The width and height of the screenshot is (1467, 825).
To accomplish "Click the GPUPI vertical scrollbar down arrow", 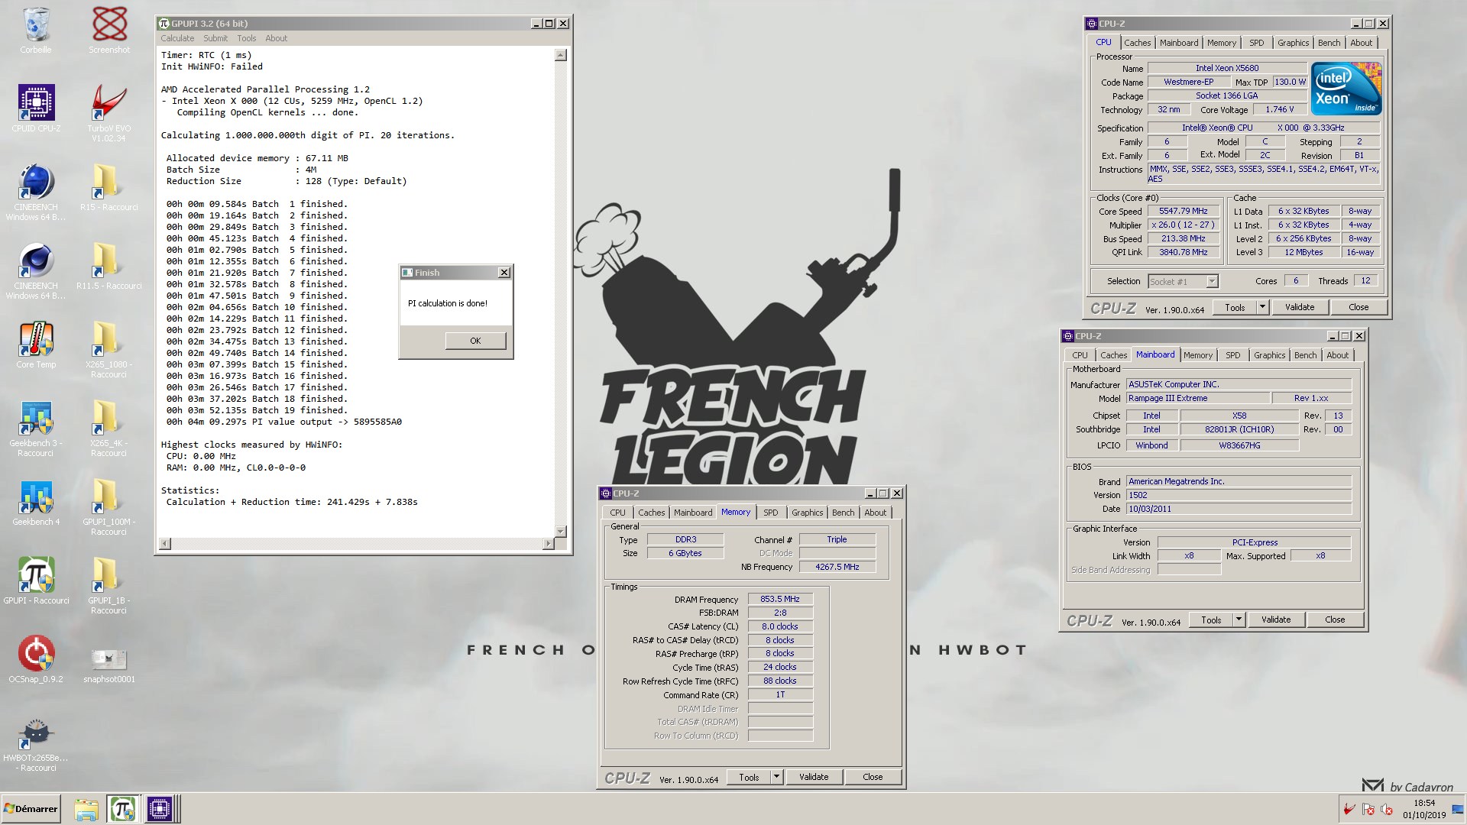I will (x=561, y=531).
